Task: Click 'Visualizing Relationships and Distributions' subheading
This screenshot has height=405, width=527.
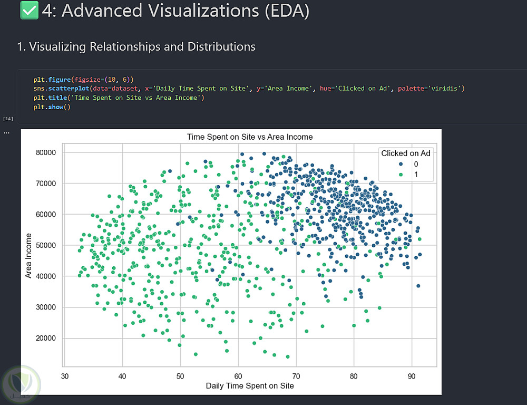Action: coord(136,46)
